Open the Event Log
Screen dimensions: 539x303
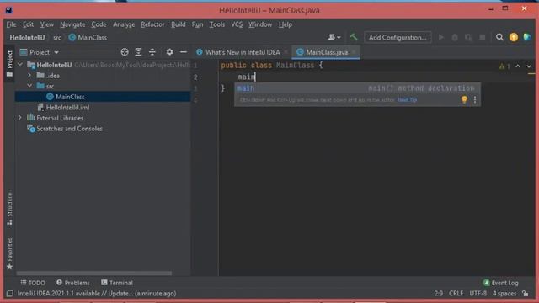500,283
